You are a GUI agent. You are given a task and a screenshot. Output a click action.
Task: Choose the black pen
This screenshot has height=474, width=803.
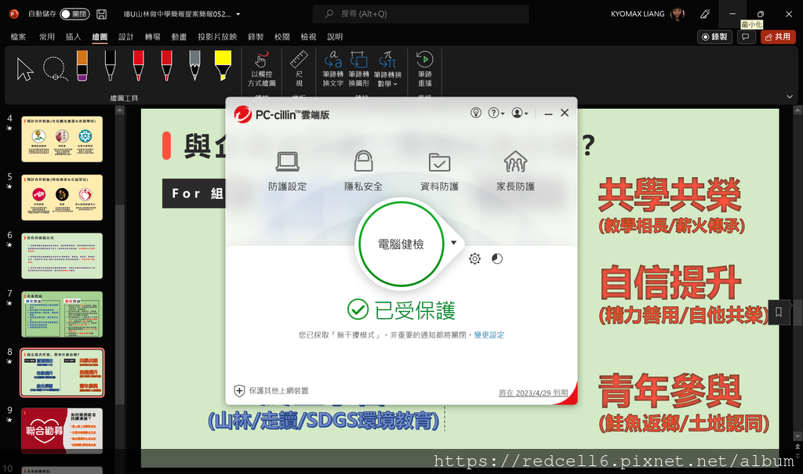[110, 66]
